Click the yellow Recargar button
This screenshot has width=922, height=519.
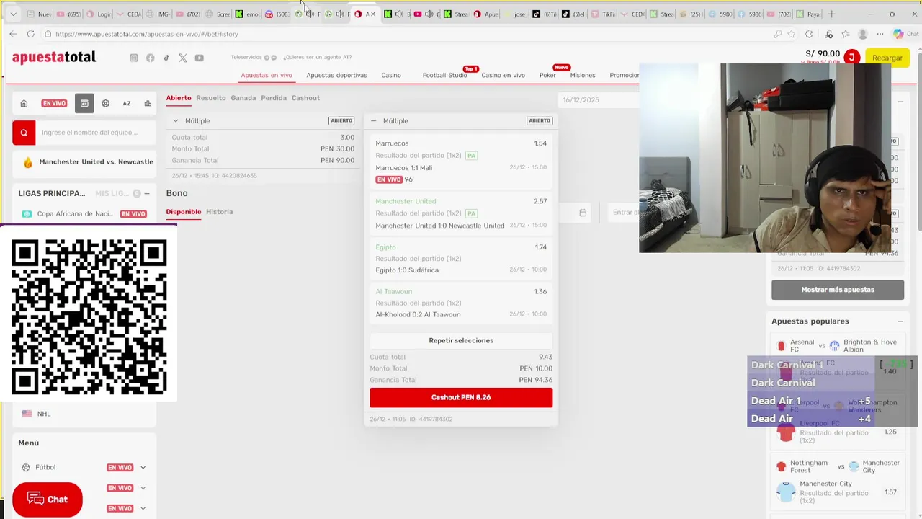(x=887, y=58)
